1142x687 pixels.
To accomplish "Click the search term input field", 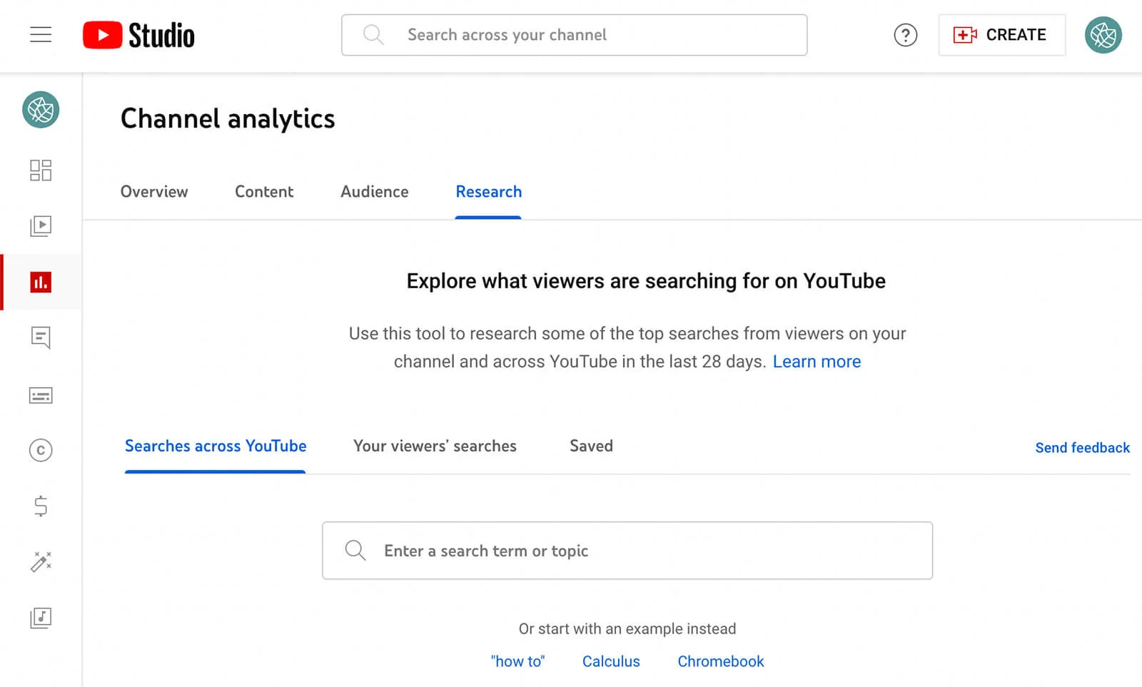I will 628,550.
